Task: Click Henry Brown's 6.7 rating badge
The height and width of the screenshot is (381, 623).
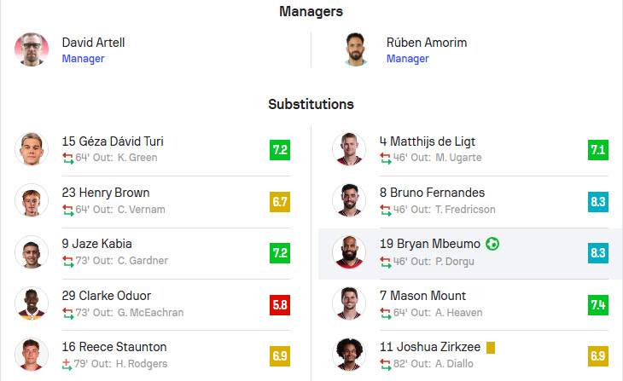Action: point(280,201)
